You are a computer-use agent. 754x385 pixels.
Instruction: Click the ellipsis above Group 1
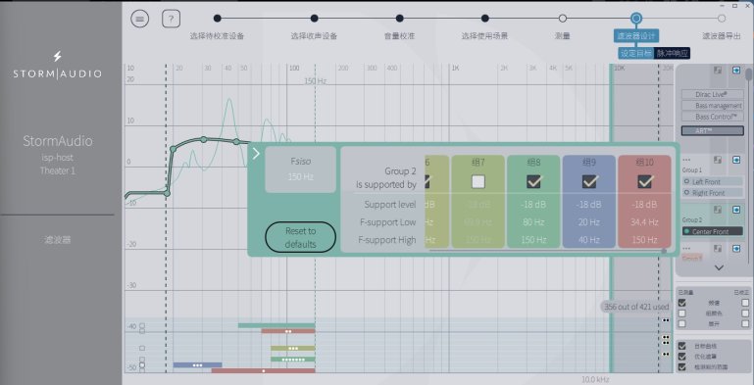click(686, 160)
